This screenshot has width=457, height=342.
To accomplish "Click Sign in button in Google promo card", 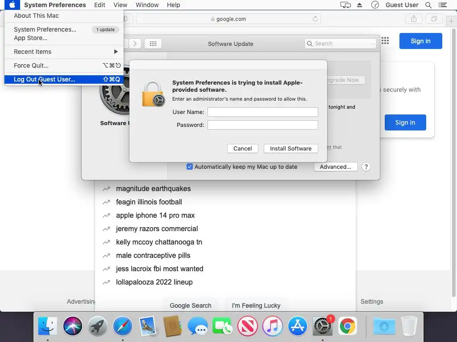I will click(405, 122).
